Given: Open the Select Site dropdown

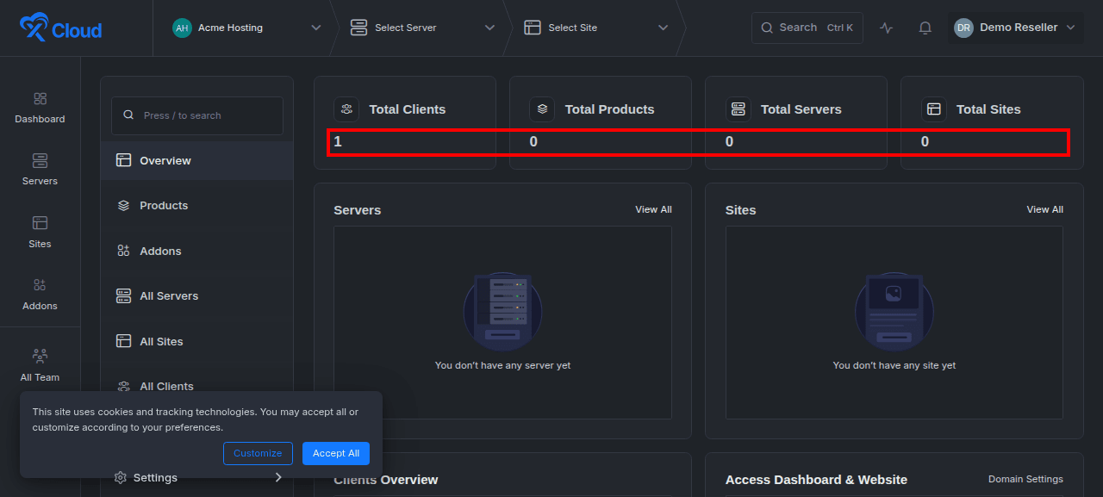Looking at the screenshot, I should click(x=596, y=28).
